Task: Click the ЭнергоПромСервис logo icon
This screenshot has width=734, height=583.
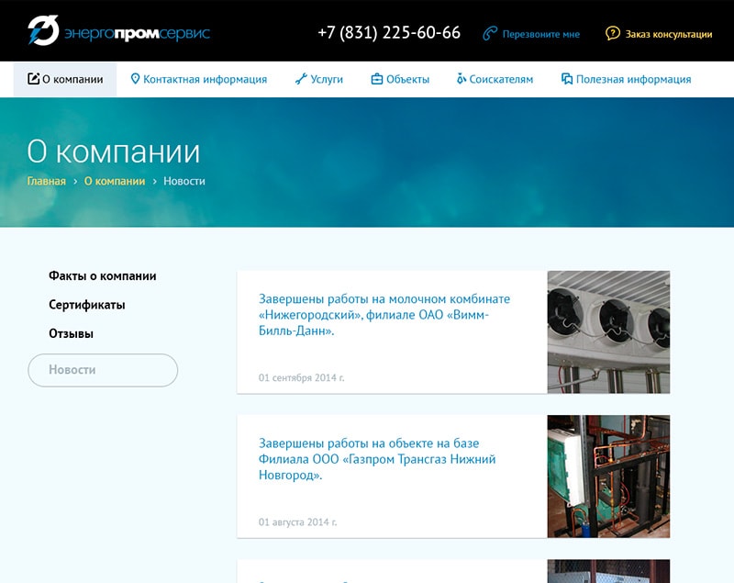Action: coord(42,31)
